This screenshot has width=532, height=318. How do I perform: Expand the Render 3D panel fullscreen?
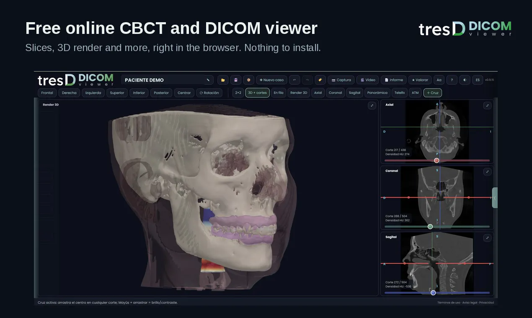point(372,105)
